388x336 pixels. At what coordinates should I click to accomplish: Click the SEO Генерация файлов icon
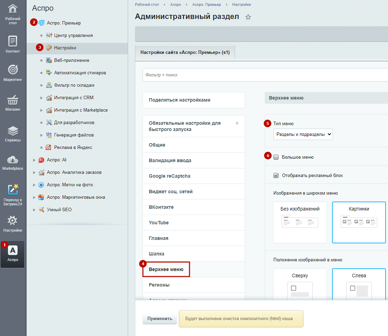[49, 135]
